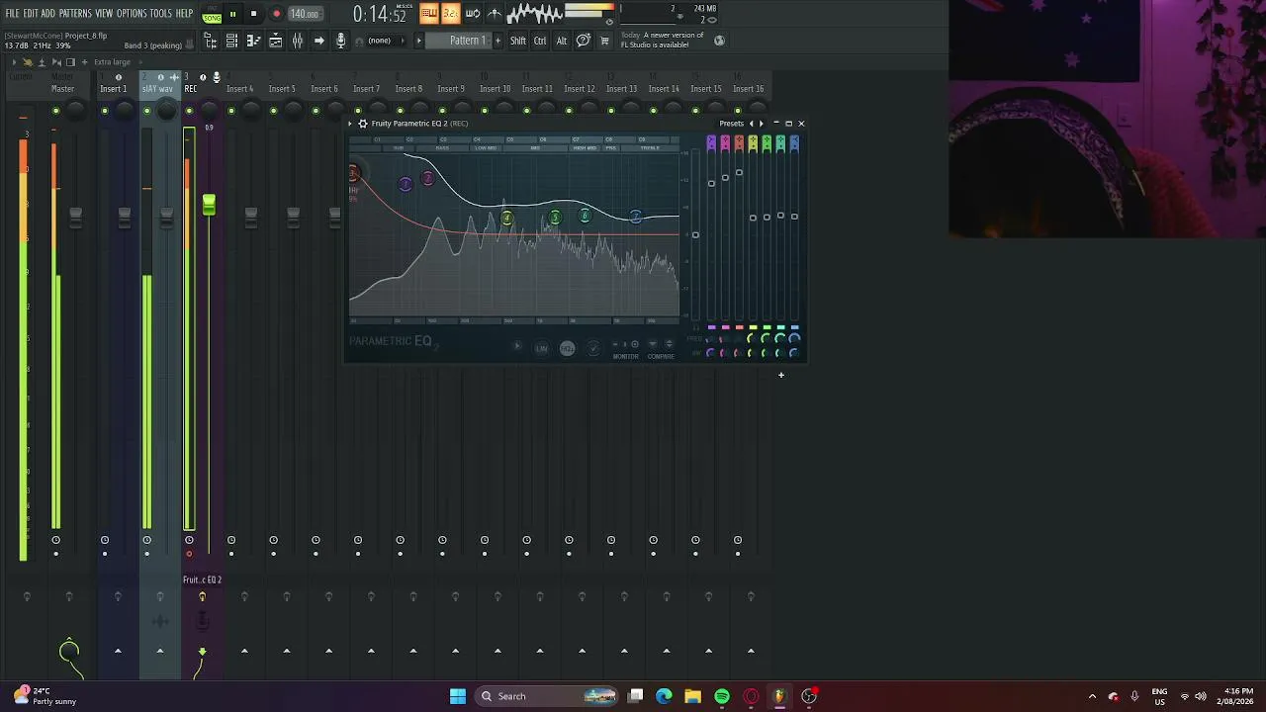
Task: Open Fruity Parametric EQ 2 gear settings
Action: click(x=363, y=124)
